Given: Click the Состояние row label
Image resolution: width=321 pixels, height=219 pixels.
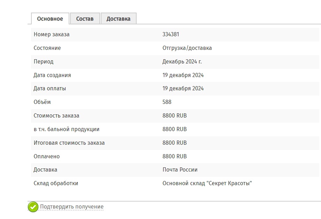Looking at the screenshot, I should [47, 48].
